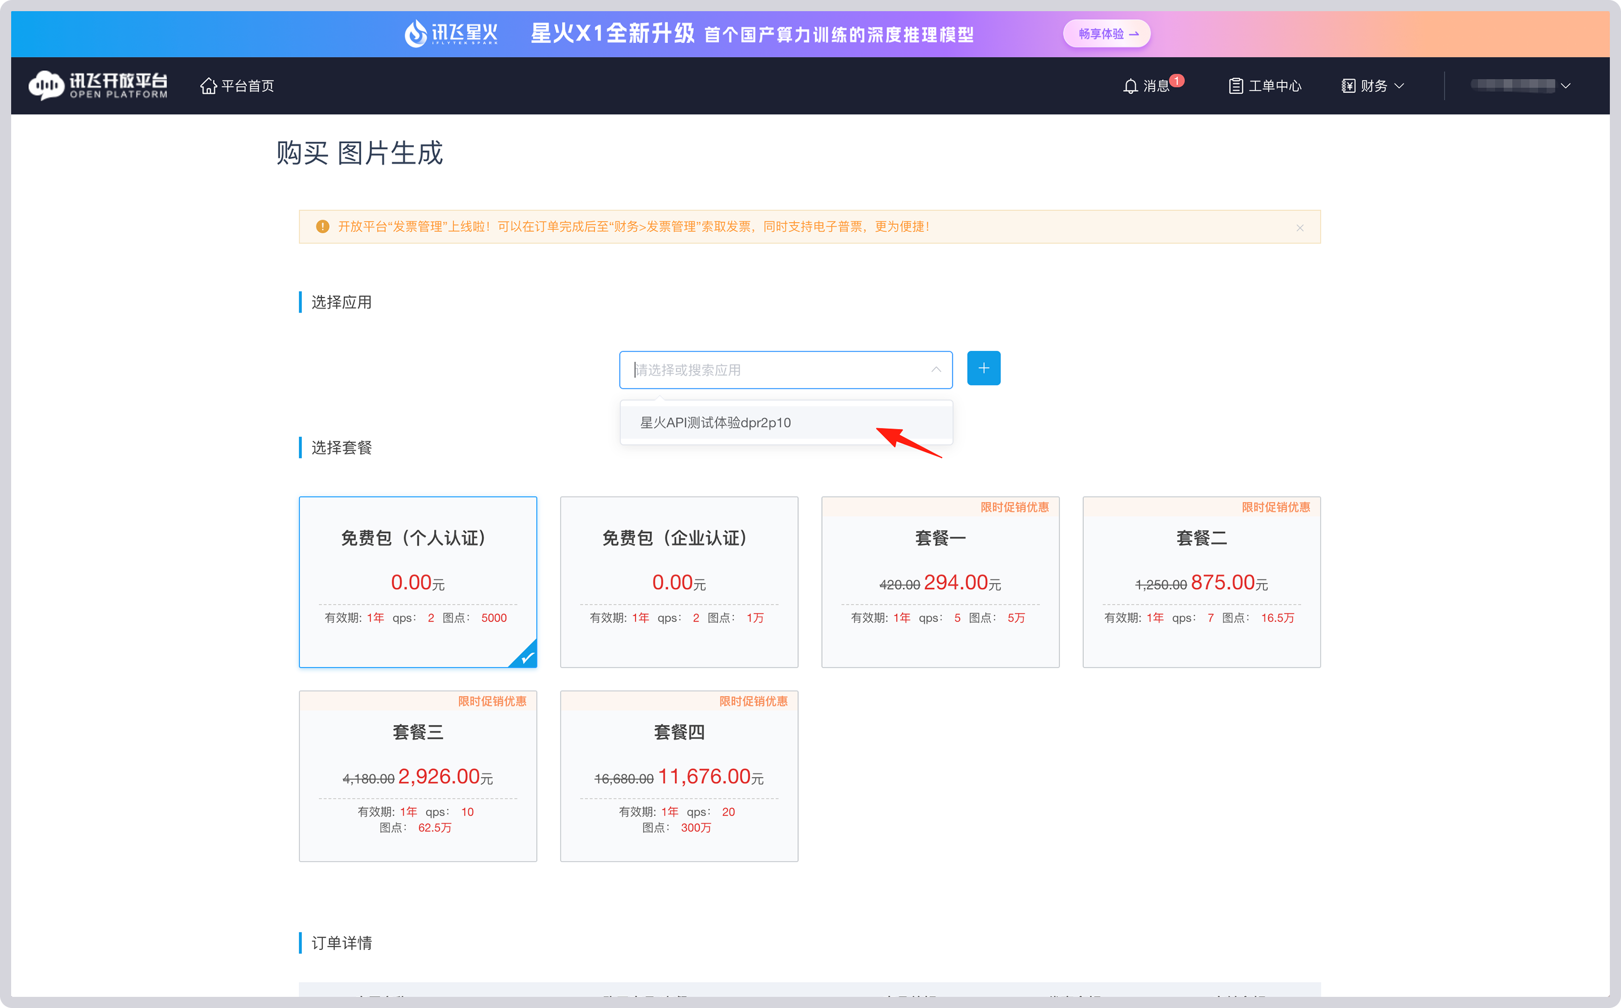Click the 财务 wallet icon
Screen dimensions: 1621x1008
point(1348,85)
